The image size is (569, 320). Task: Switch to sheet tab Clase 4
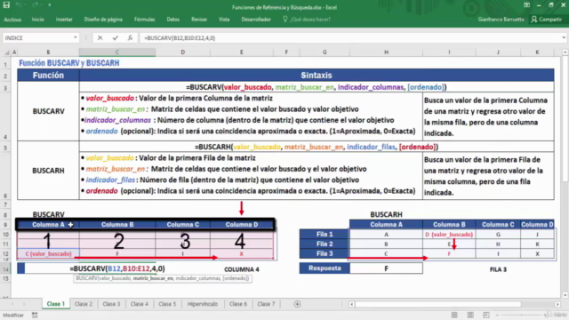(140, 304)
